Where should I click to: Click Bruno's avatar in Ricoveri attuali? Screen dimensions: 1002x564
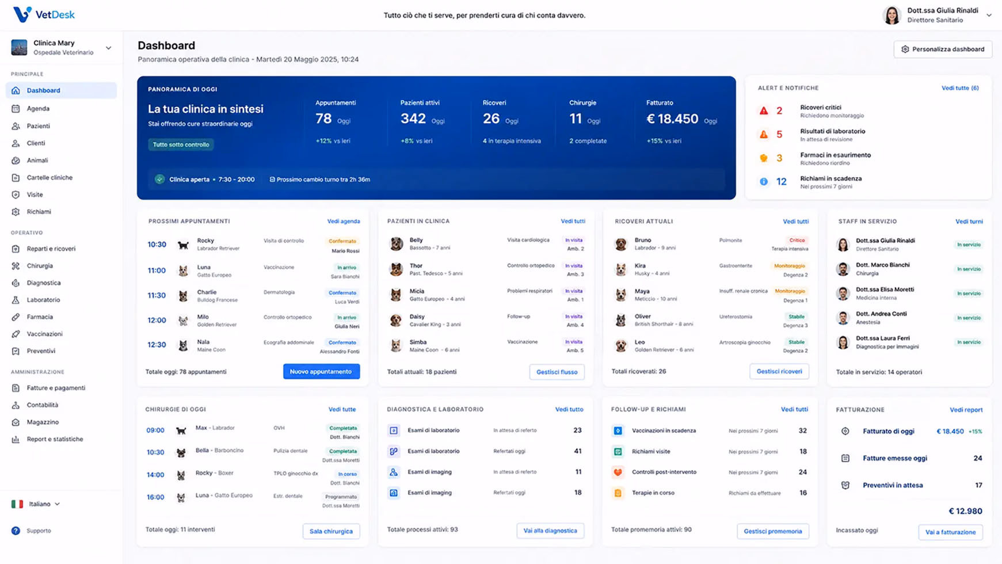tap(620, 244)
